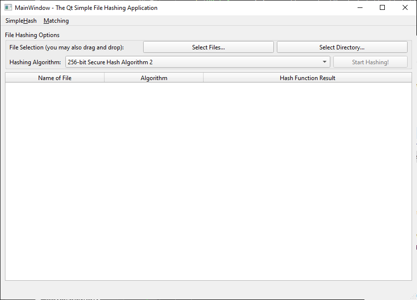
Task: Close the Qt Simple File Hashing window
Action: pyautogui.click(x=405, y=8)
